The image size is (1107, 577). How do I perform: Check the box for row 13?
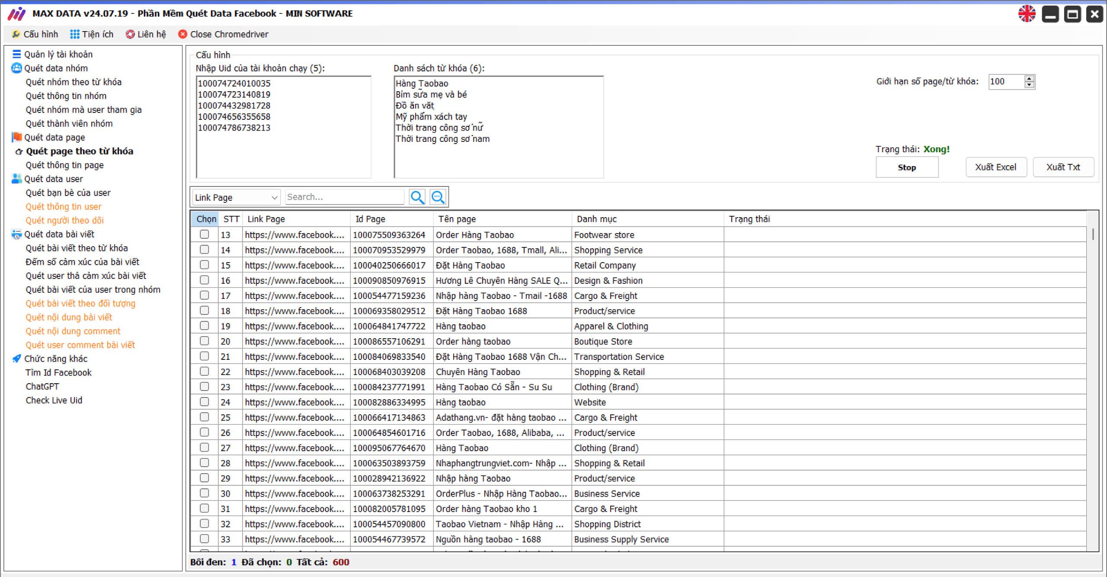point(205,234)
